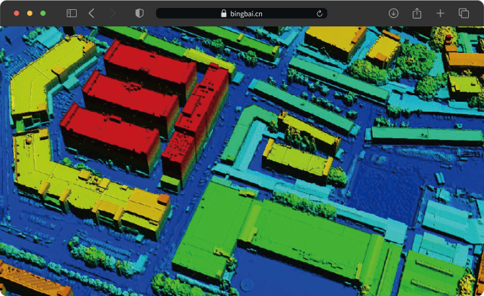Open the privacy report shield
The height and width of the screenshot is (296, 484).
pos(139,13)
